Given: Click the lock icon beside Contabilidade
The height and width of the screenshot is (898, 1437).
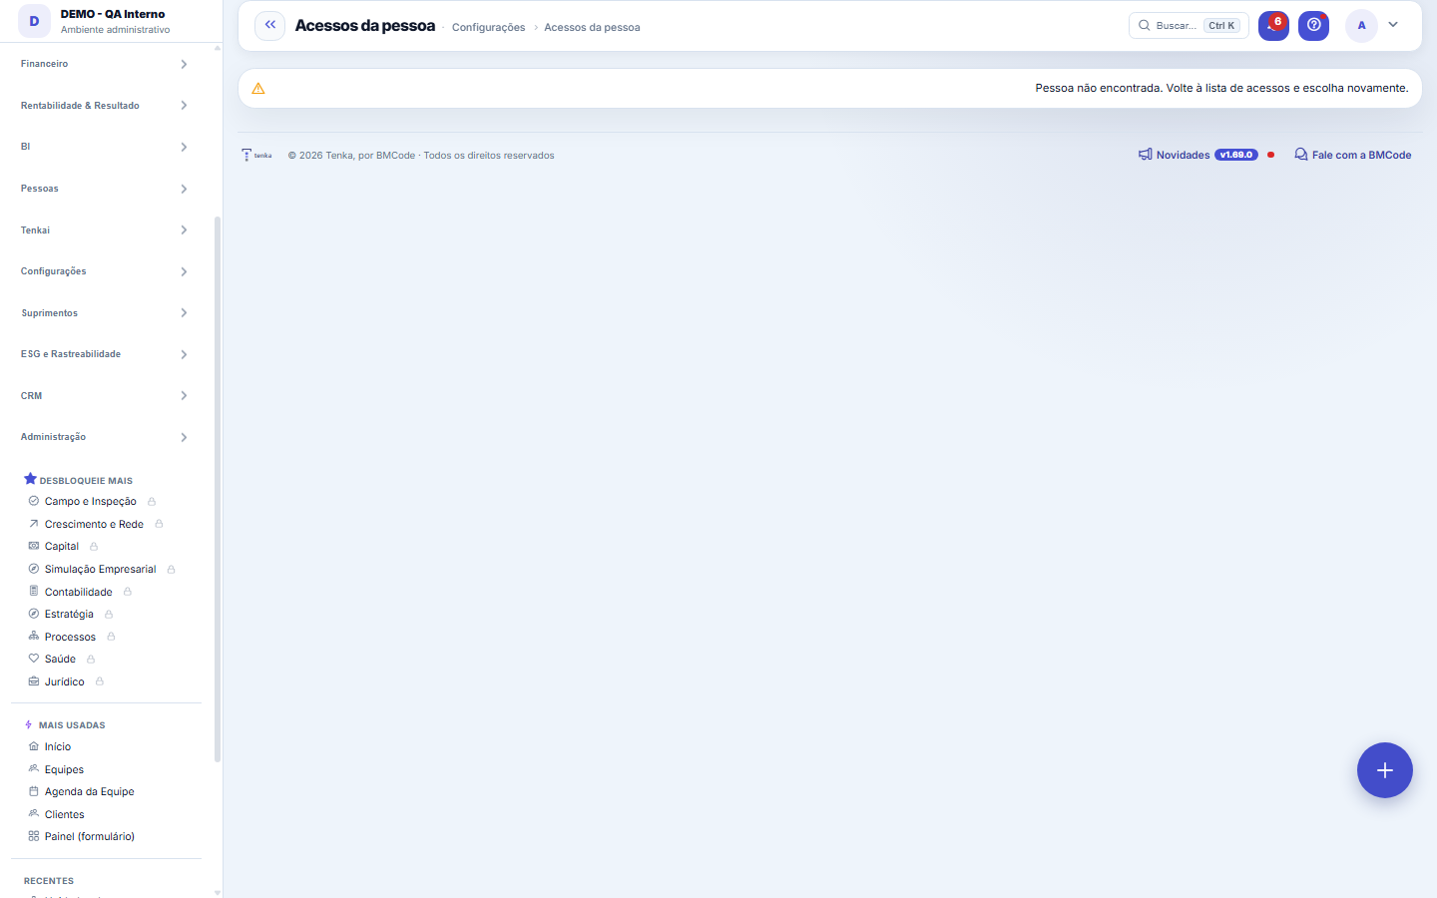Looking at the screenshot, I should (x=128, y=592).
